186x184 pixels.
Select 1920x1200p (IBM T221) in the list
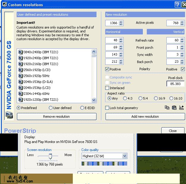tap(41, 100)
